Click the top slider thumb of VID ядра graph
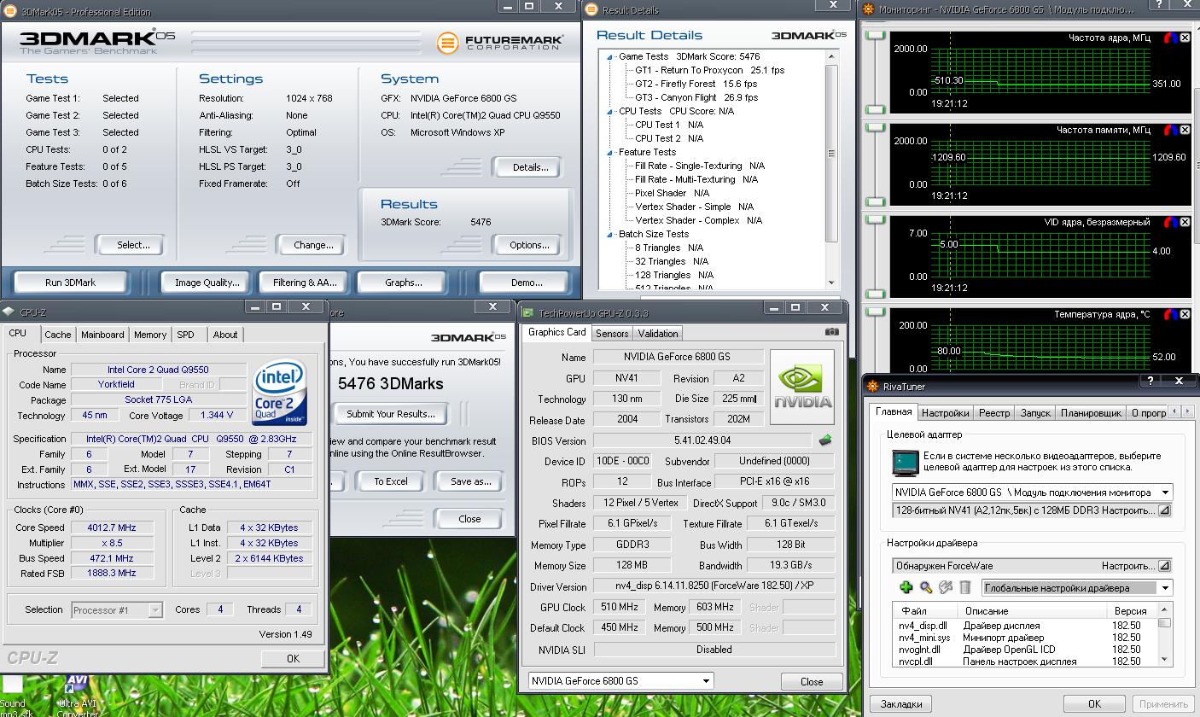The height and width of the screenshot is (717, 1200). (876, 220)
